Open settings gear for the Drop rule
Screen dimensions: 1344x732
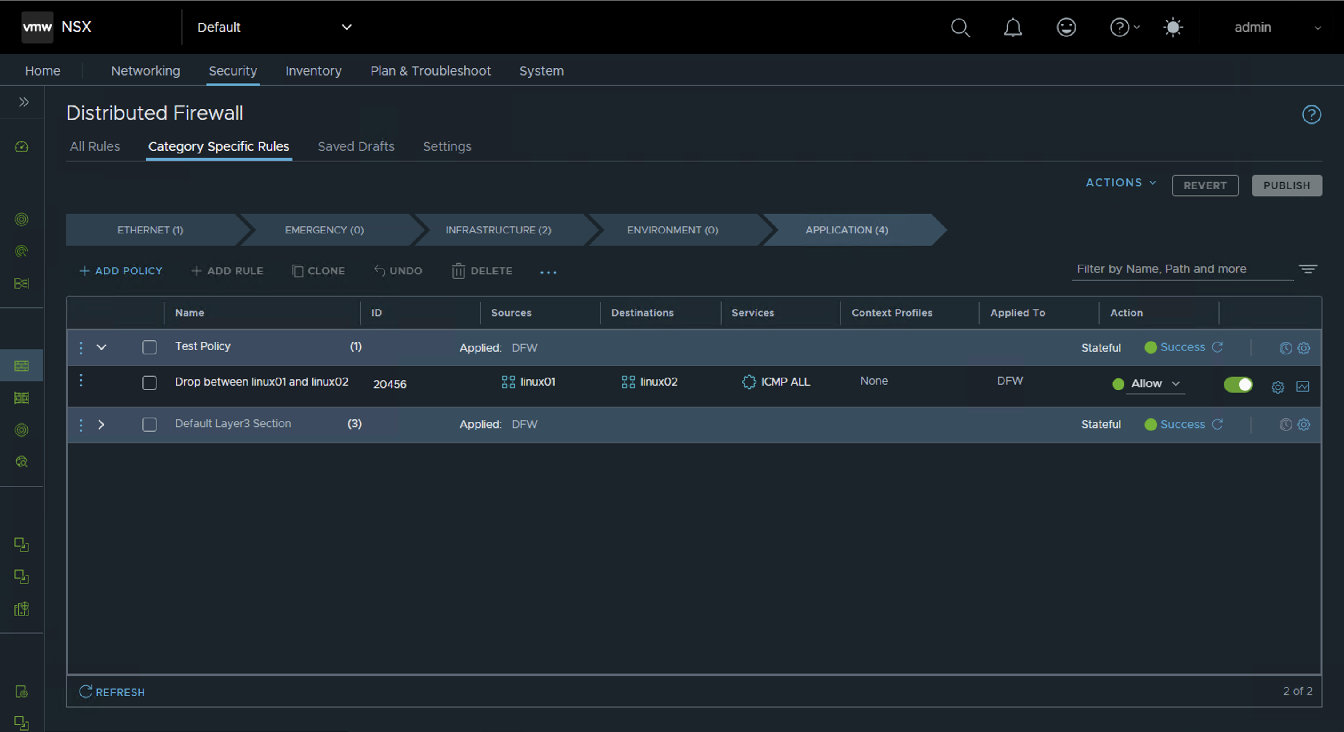coord(1277,387)
